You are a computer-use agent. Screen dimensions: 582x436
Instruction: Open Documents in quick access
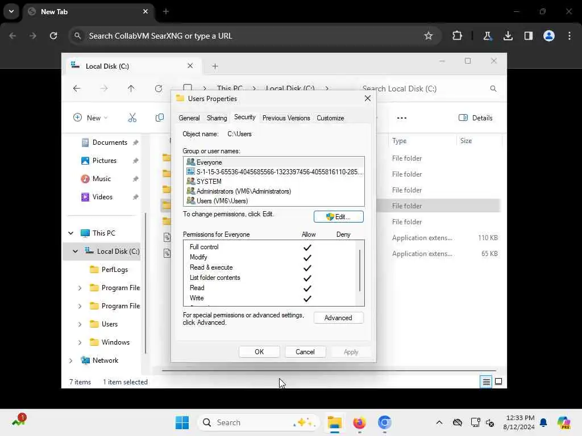110,142
